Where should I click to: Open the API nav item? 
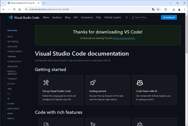point(75,17)
